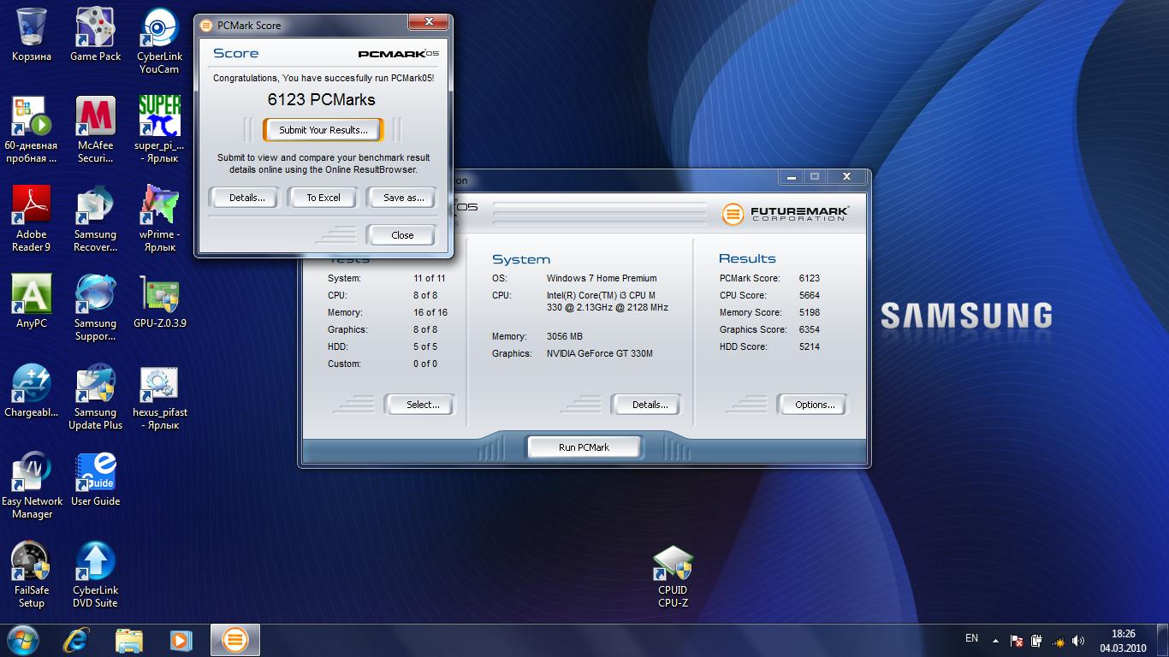
Task: Open the hexus_pifast shortcut icon
Action: (159, 396)
